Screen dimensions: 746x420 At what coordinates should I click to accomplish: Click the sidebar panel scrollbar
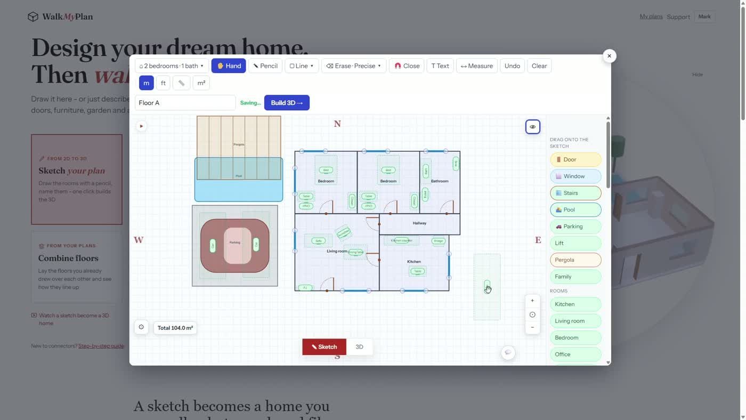click(608, 155)
